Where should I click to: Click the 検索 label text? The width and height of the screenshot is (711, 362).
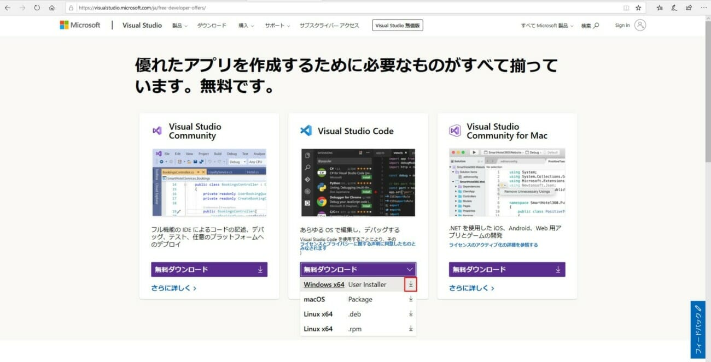(x=586, y=26)
